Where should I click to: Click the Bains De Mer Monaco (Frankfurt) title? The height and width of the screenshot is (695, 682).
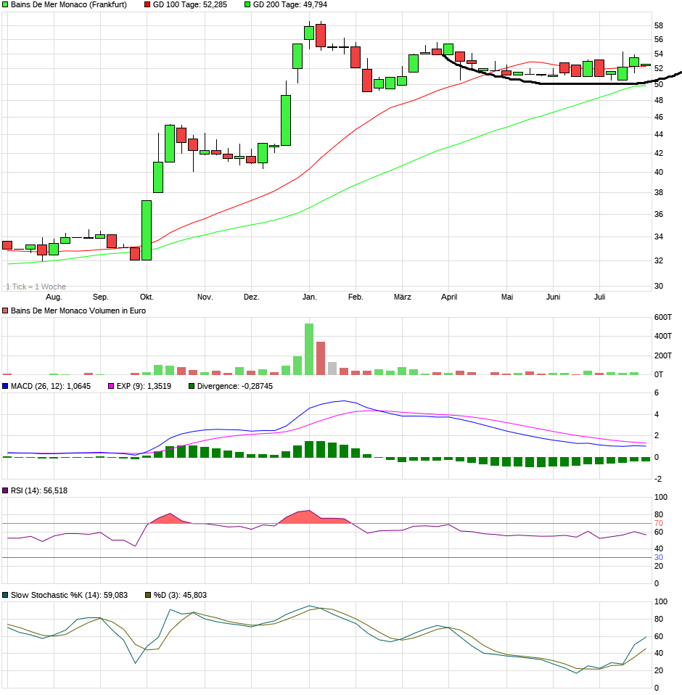[69, 4]
